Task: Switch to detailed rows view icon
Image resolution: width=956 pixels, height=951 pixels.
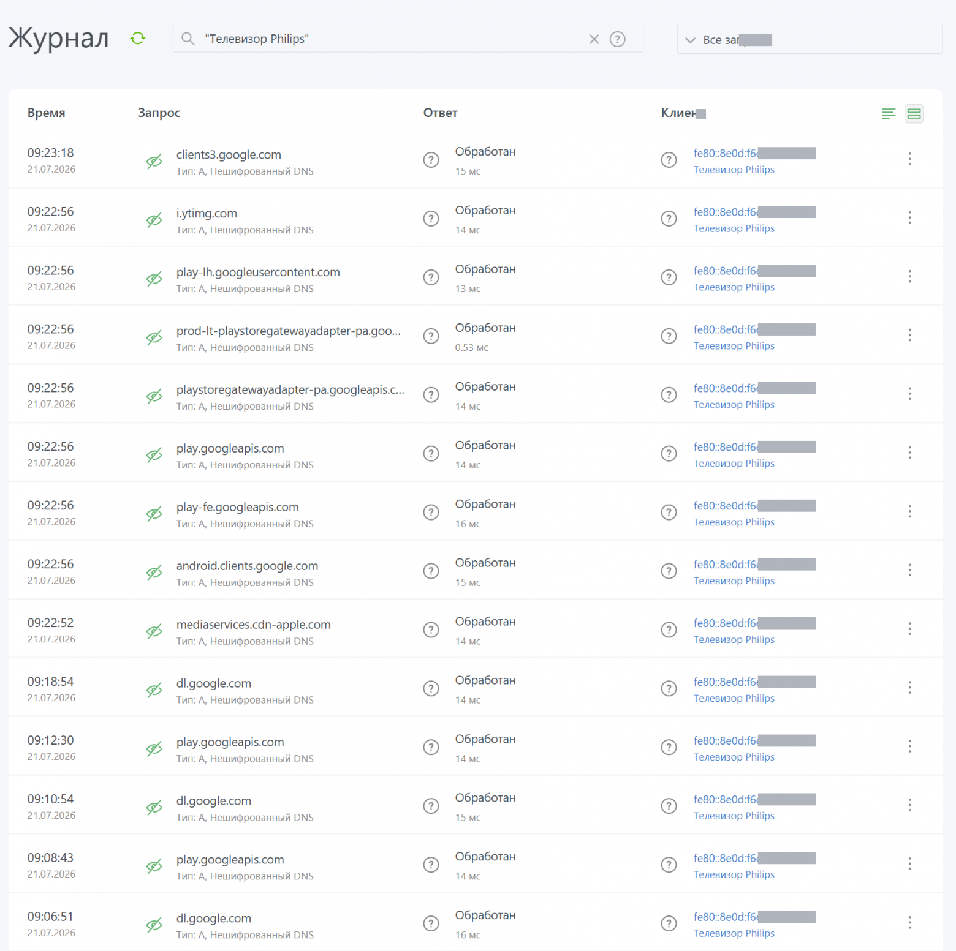Action: [914, 113]
